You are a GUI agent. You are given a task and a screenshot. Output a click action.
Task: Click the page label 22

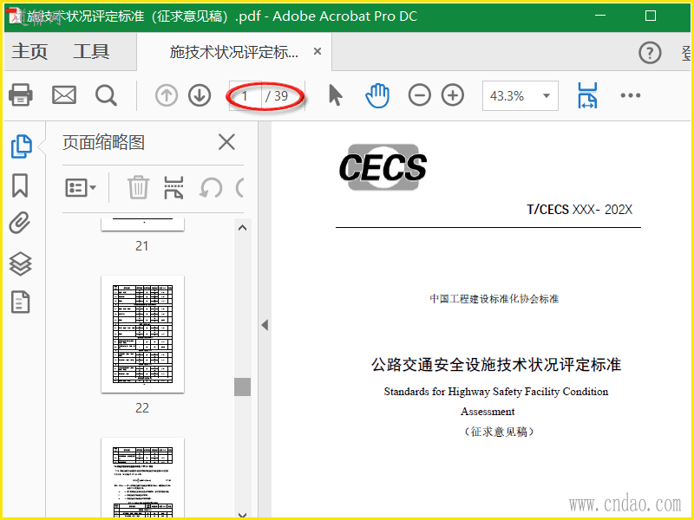142,407
